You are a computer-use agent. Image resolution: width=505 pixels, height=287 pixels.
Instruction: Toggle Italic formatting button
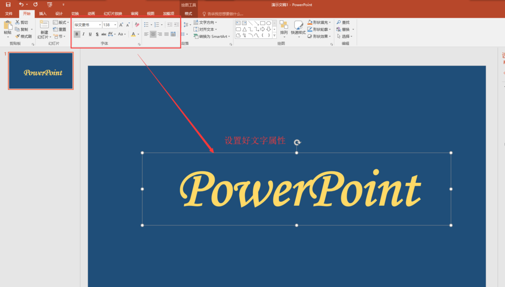[x=83, y=34]
